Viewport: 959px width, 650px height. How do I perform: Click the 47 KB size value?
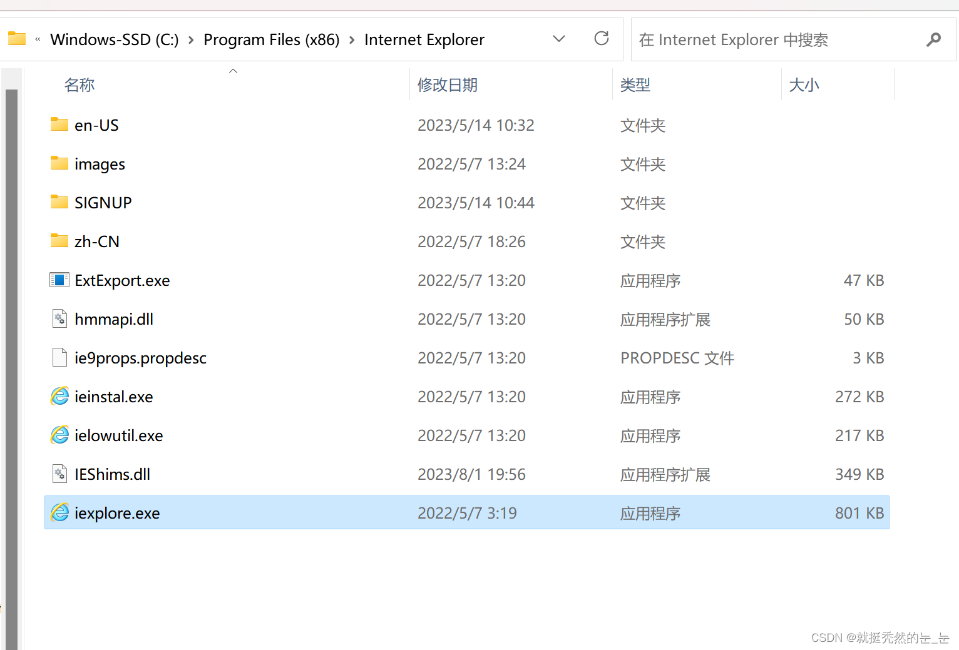pyautogui.click(x=864, y=280)
